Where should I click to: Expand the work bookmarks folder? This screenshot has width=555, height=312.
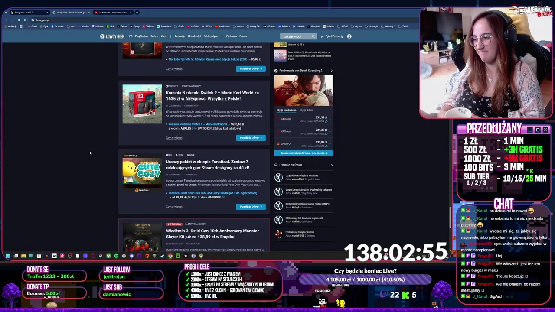71,26
